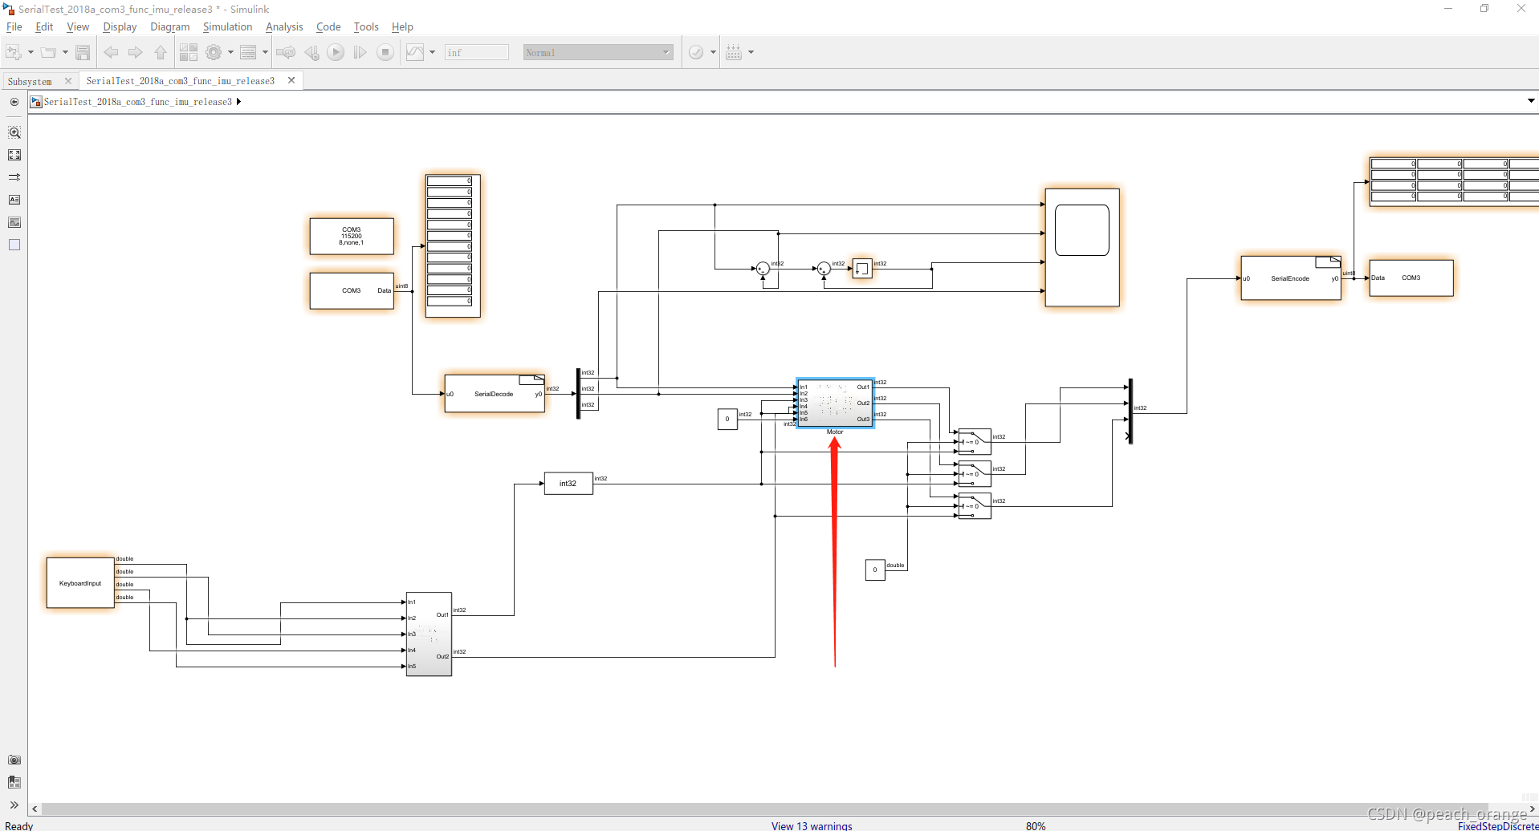Click the View 13 warnings link
Image resolution: width=1539 pixels, height=831 pixels.
click(x=812, y=825)
